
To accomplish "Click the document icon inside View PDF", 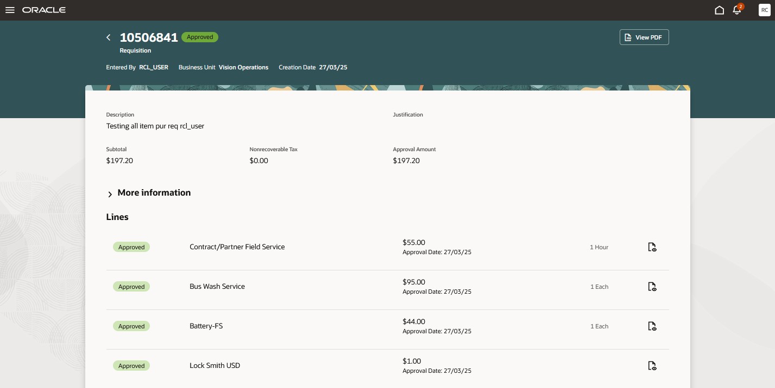I will [x=628, y=37].
